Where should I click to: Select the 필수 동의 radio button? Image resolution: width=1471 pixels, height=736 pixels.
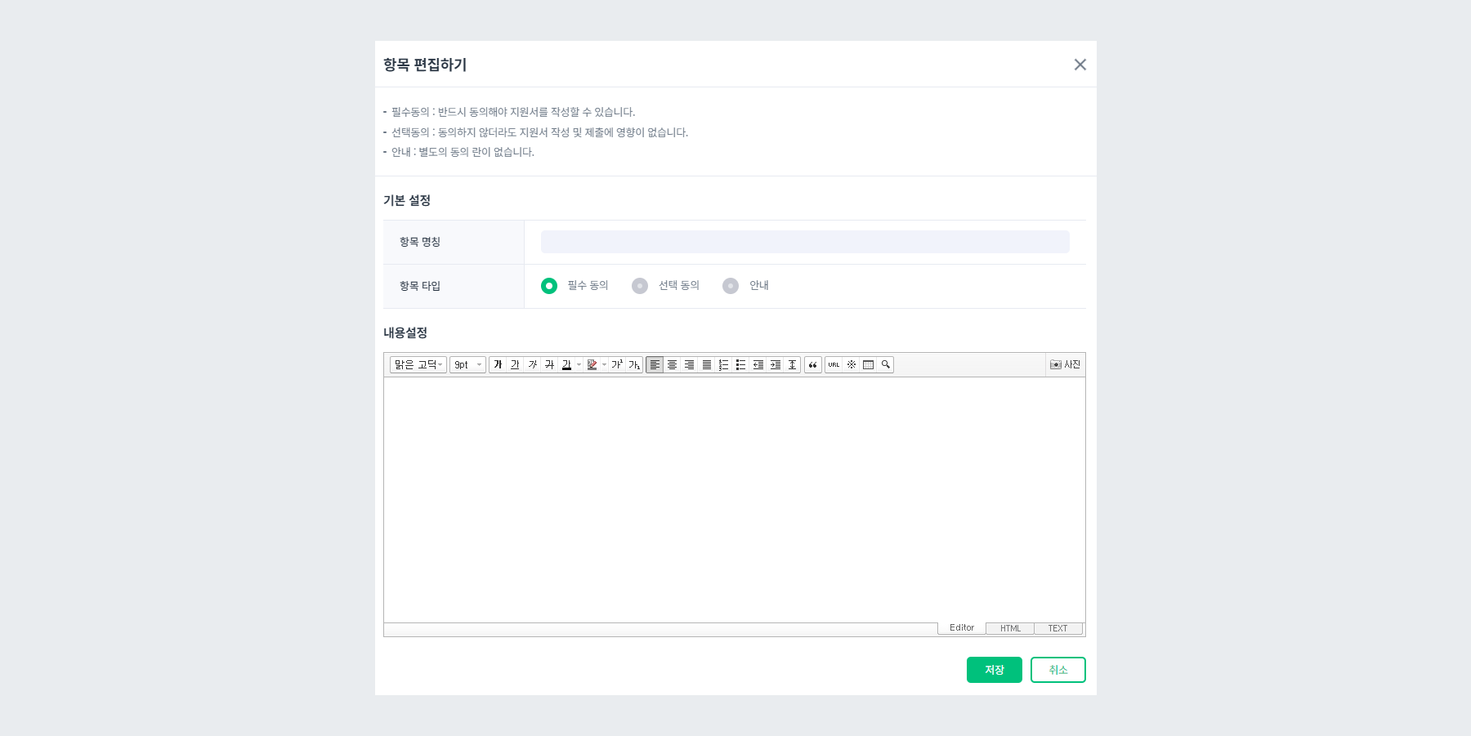point(548,285)
